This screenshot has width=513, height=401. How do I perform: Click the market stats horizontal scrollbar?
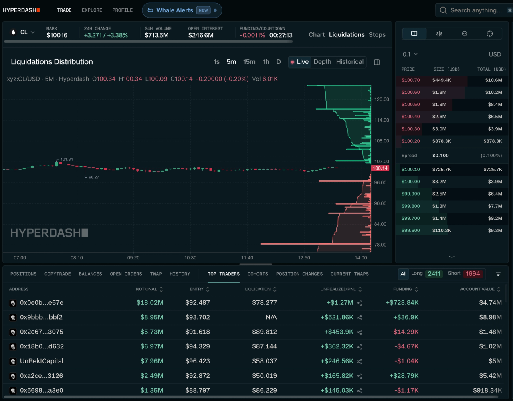[x=148, y=41]
